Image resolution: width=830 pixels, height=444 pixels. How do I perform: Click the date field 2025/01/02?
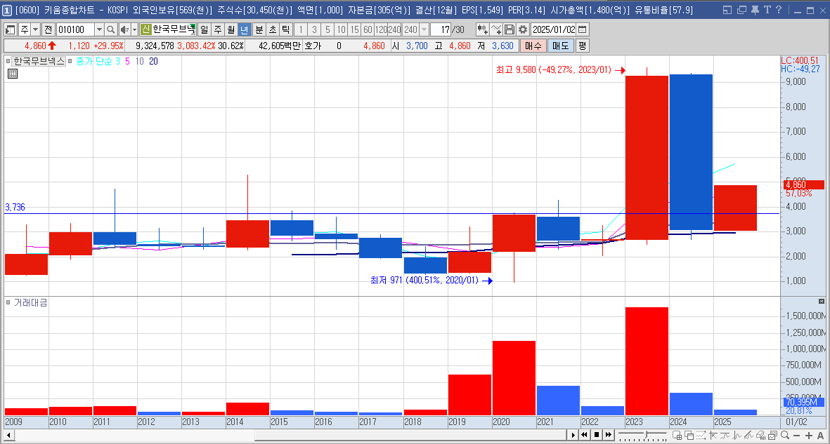[x=553, y=29]
